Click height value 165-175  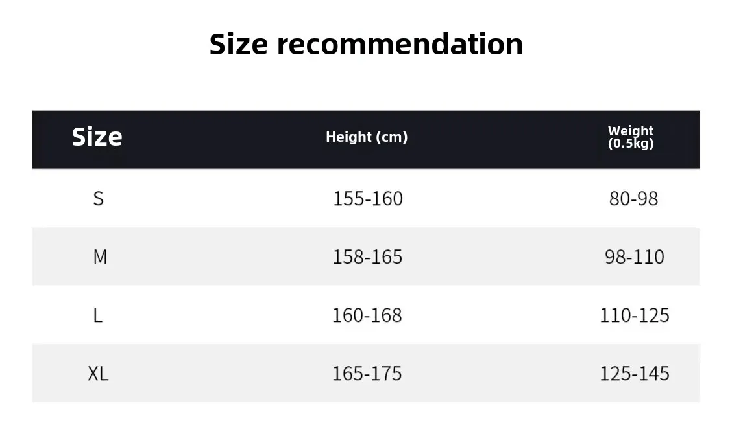point(367,374)
